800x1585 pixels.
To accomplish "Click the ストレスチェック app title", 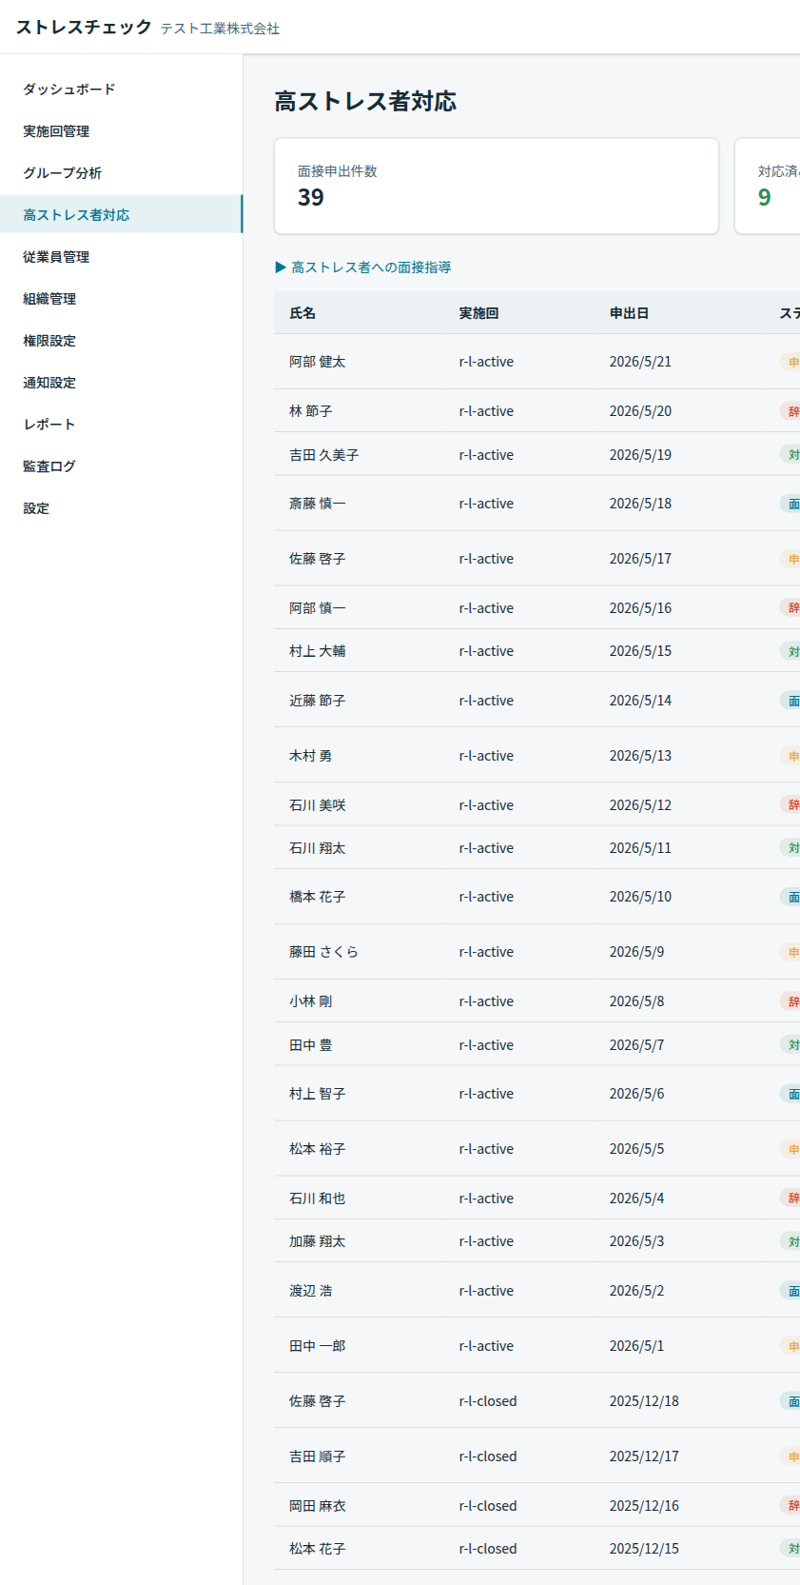I will pyautogui.click(x=84, y=27).
